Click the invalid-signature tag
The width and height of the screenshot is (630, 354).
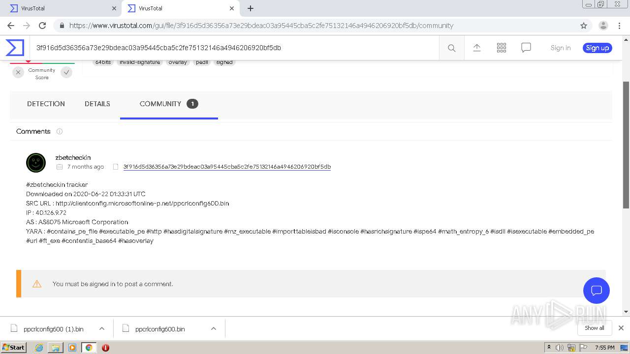click(140, 62)
